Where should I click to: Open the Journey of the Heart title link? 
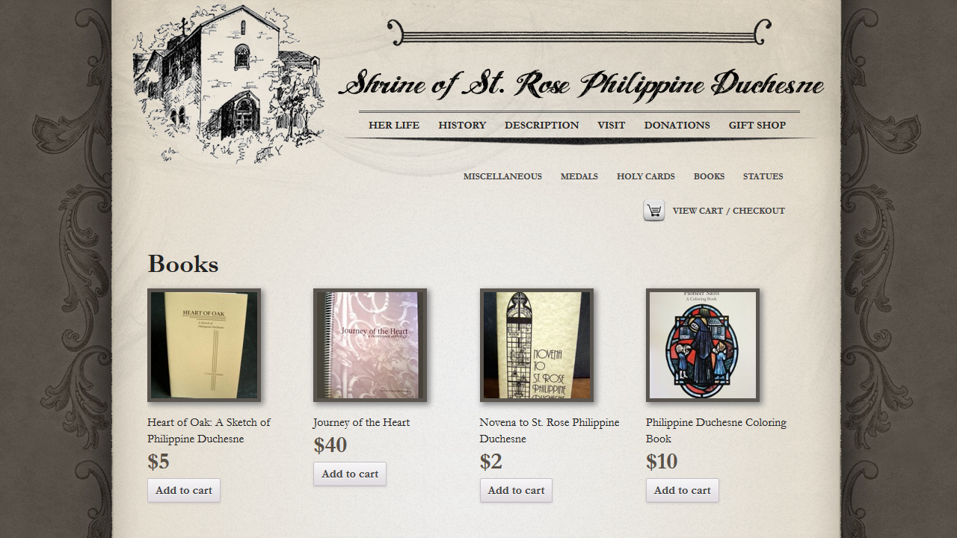(x=362, y=422)
